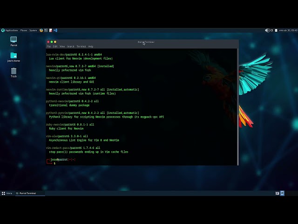Viewport: 298px width, 224px height.
Task: Click the 'neovim-qt/parrot6' package line
Action: click(71, 78)
